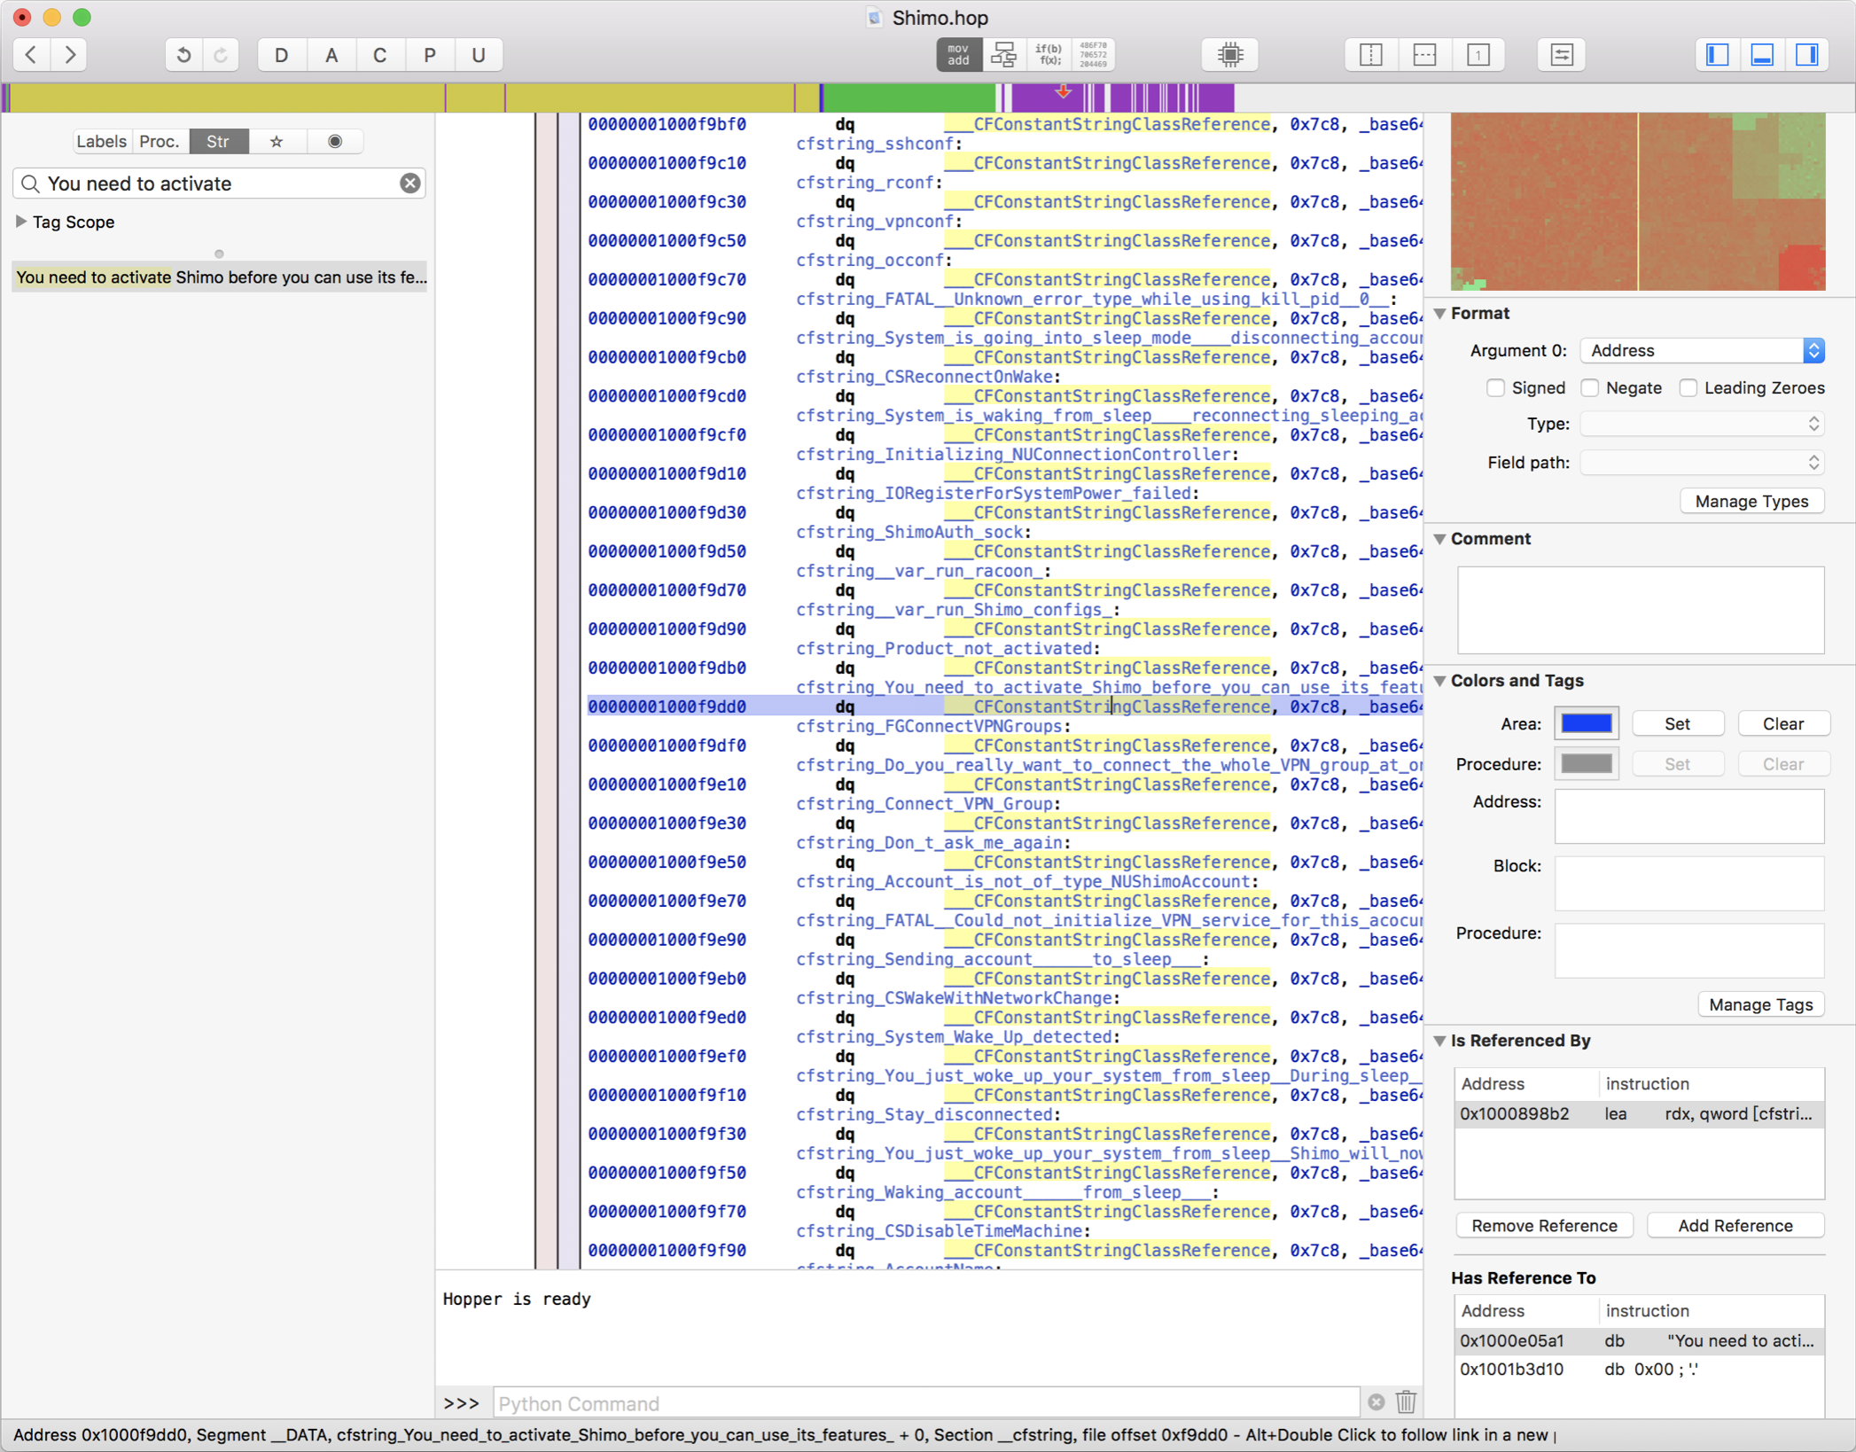1856x1452 pixels.
Task: Select single view layout icon
Action: click(1478, 55)
